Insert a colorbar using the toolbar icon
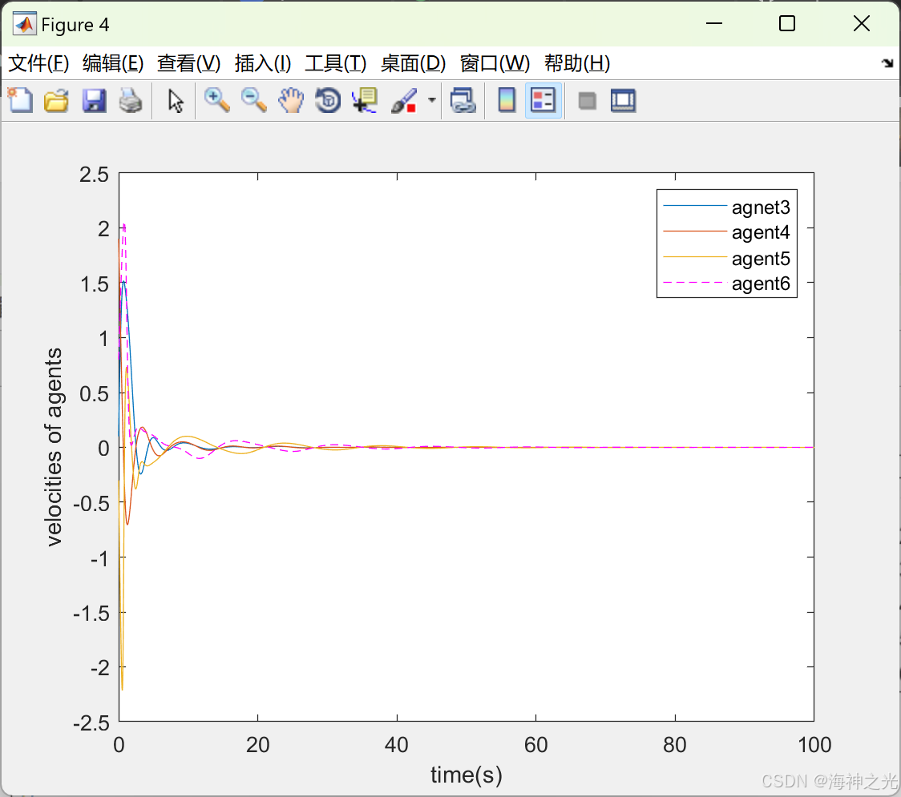 coord(507,100)
